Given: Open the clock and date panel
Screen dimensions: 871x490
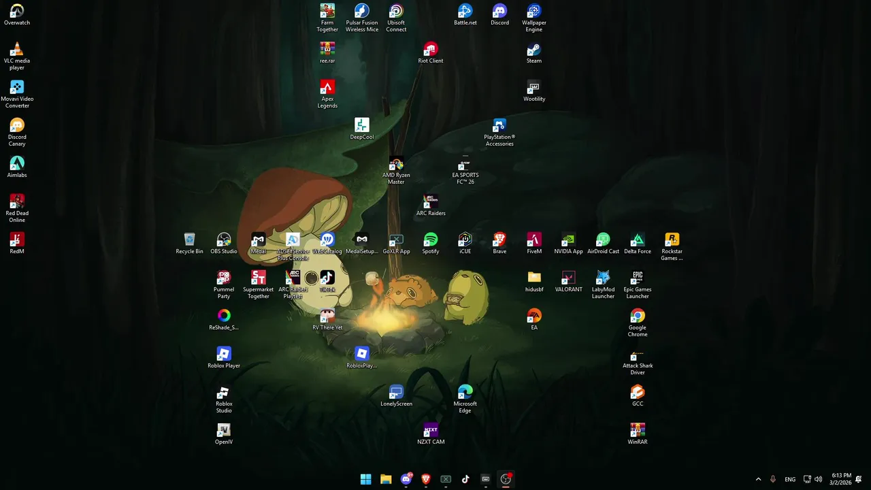Looking at the screenshot, I should 840,479.
